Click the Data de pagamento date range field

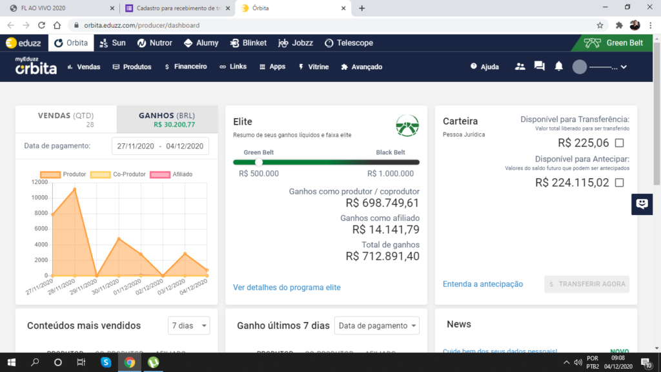pyautogui.click(x=160, y=146)
